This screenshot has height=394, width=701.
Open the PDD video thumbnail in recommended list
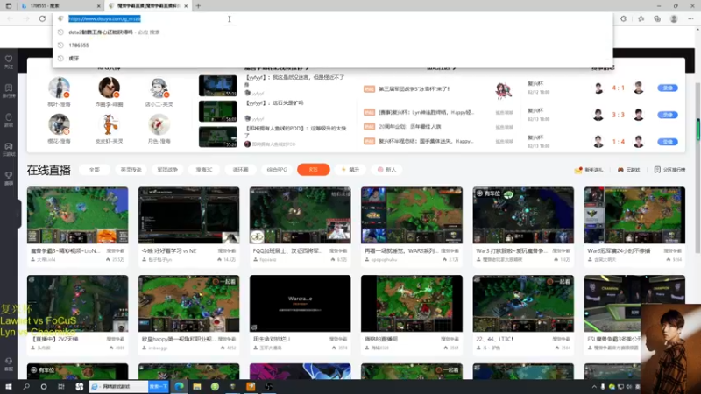tap(217, 137)
